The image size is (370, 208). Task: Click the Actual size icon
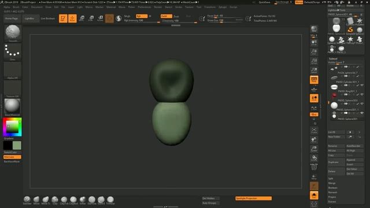pyautogui.click(x=314, y=61)
